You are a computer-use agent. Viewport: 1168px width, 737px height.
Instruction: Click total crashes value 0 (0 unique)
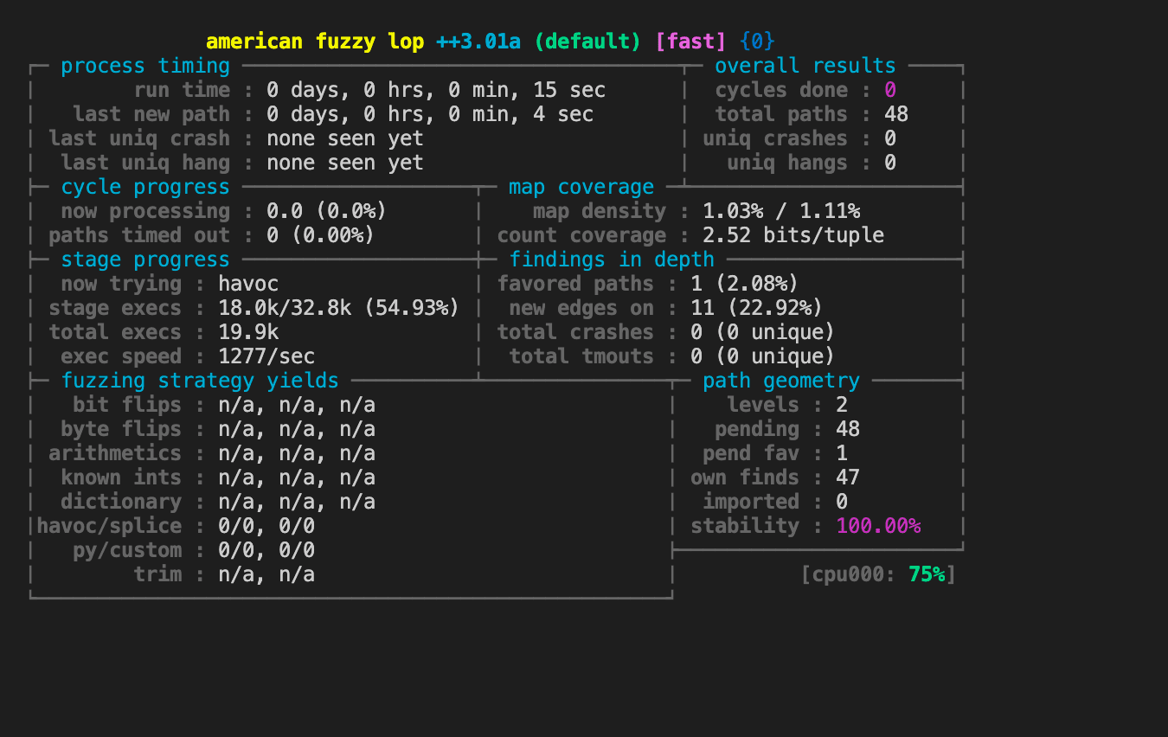763,332
